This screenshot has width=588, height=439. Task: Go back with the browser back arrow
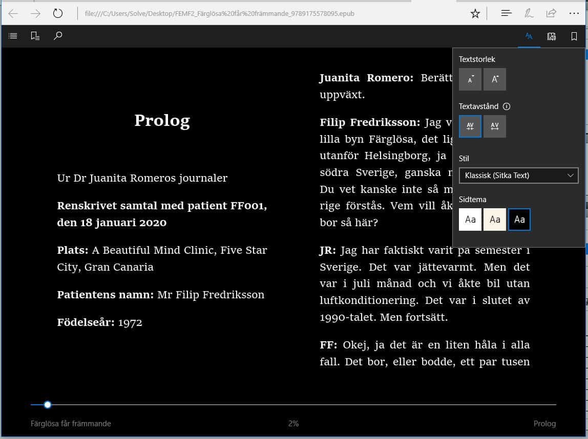pyautogui.click(x=13, y=14)
